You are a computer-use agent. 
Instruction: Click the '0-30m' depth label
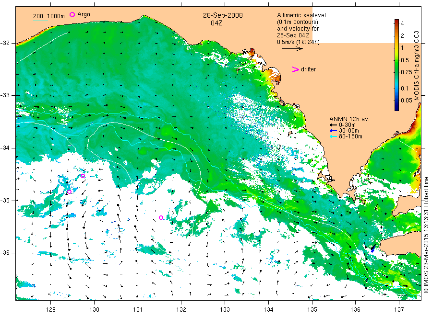tap(347, 125)
